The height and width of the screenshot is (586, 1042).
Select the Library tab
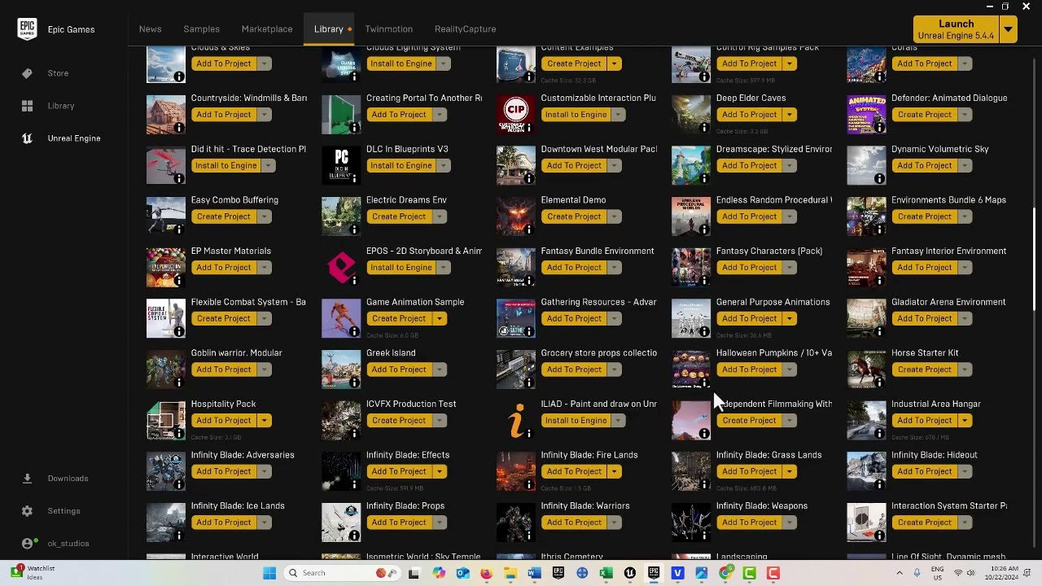(x=329, y=29)
